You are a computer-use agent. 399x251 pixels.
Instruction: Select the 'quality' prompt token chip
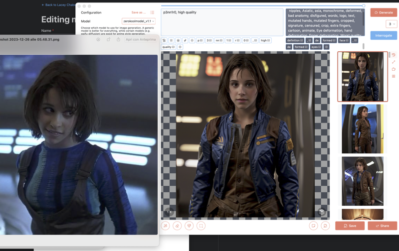tap(169, 47)
